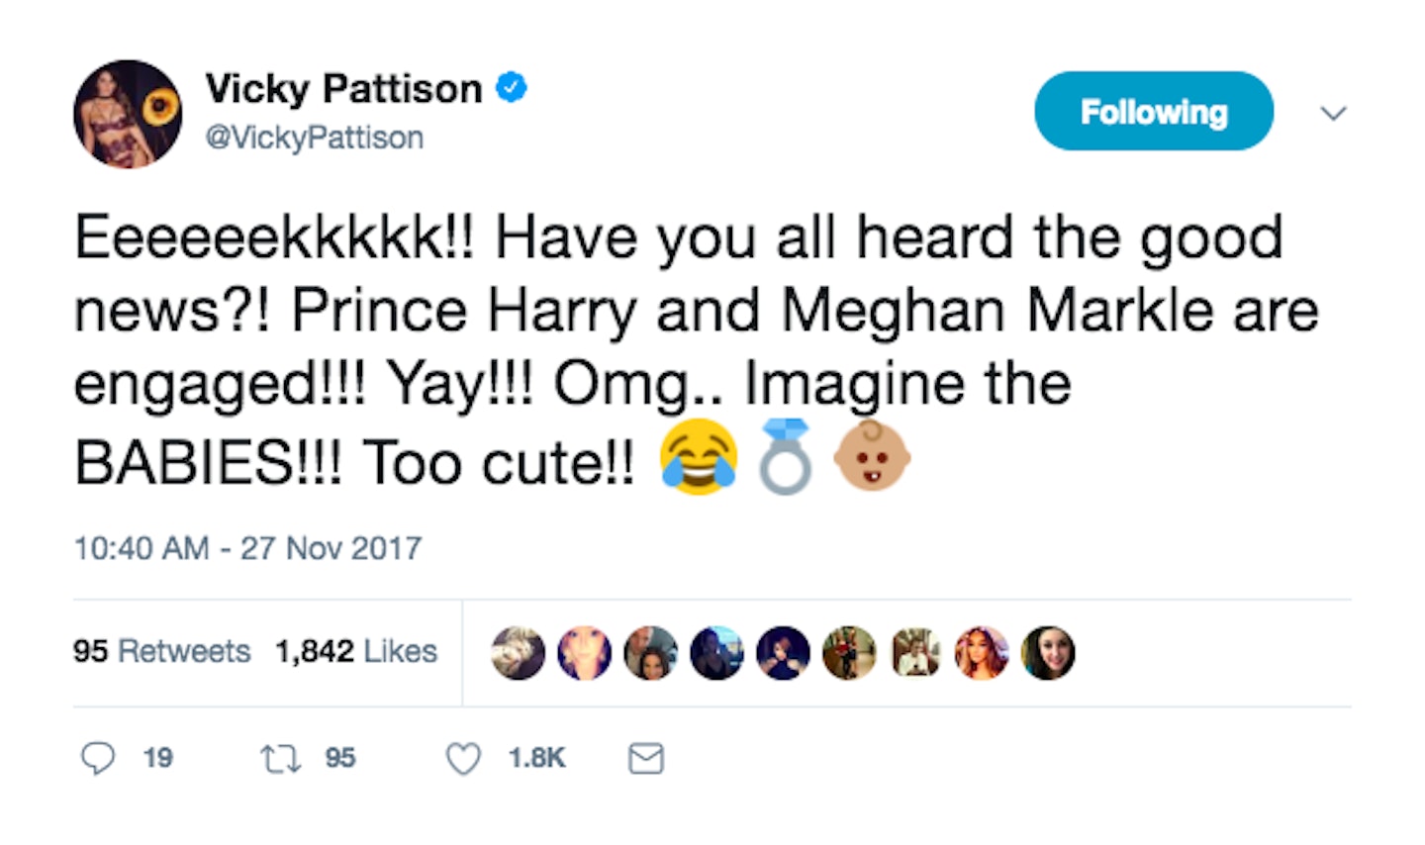The width and height of the screenshot is (1425, 845).
Task: Open the 10:40 AM - 27 Nov 2017 timestamp
Action: pyautogui.click(x=248, y=547)
